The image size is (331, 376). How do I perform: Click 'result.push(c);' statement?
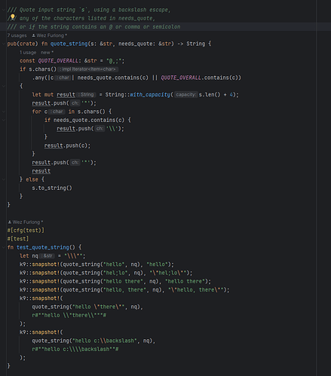pos(67,145)
